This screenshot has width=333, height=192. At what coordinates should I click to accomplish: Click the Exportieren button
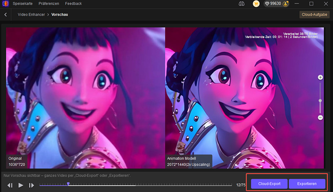(307, 184)
